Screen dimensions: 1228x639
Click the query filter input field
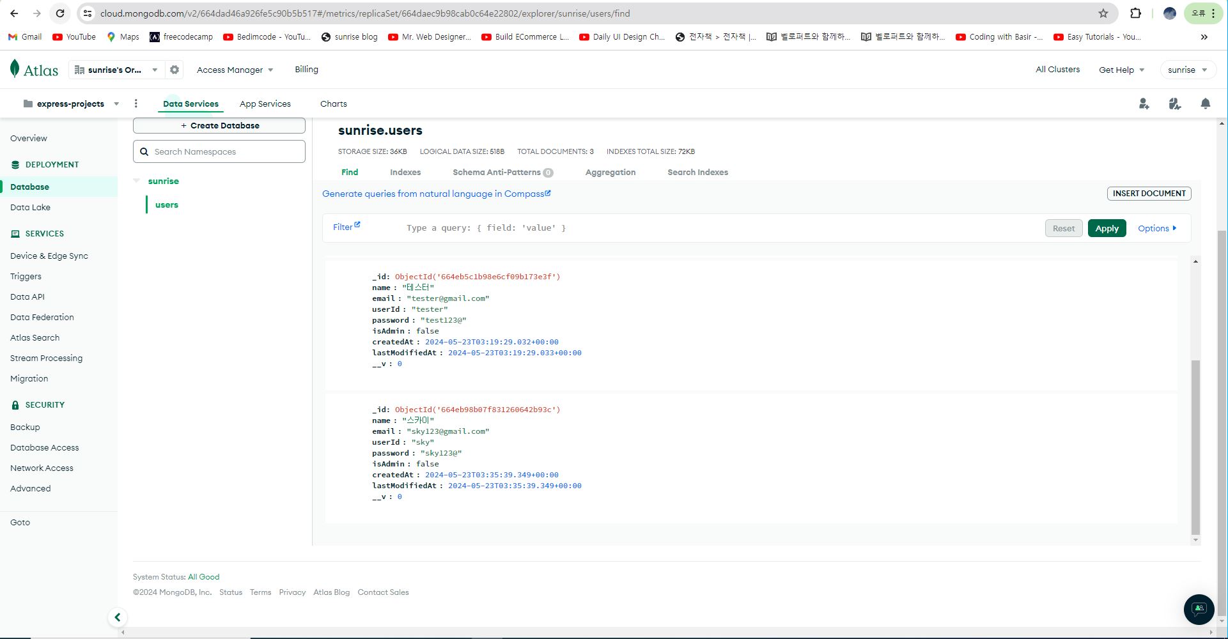coord(719,227)
